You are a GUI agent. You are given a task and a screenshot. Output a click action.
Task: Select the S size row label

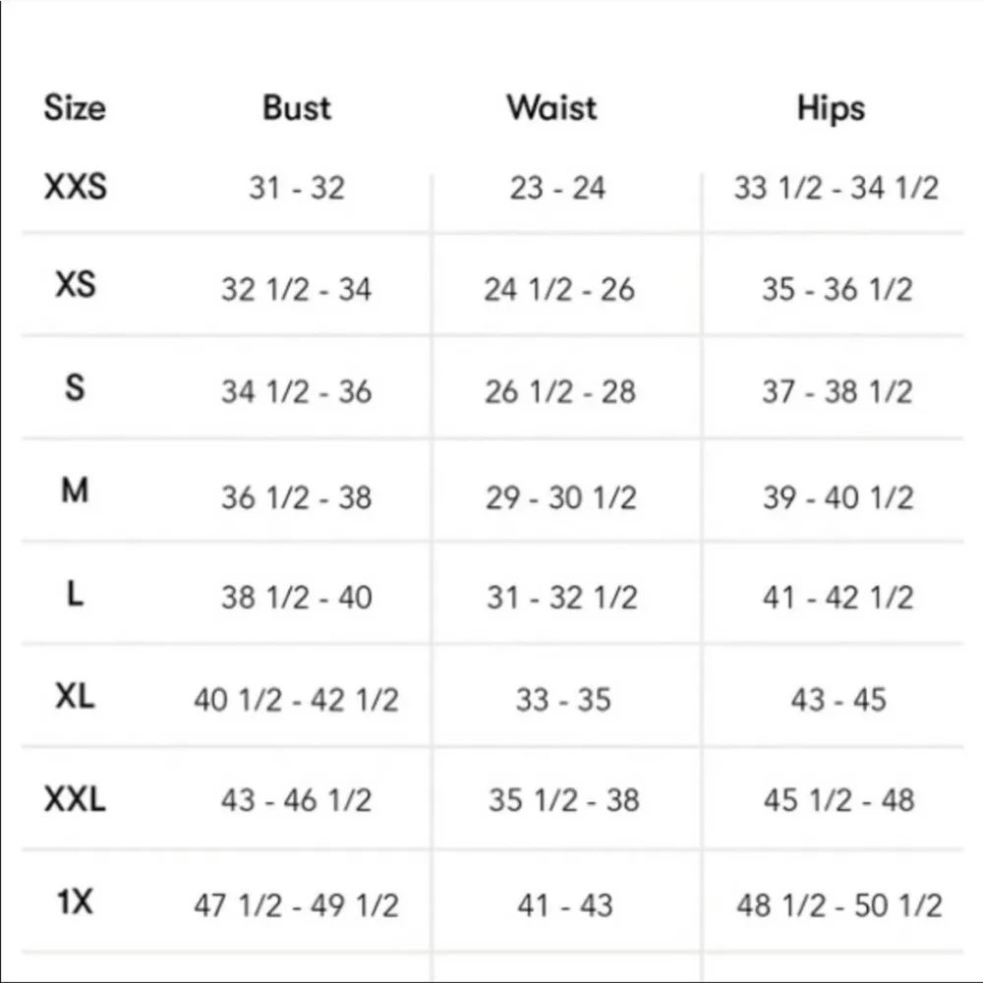[75, 387]
